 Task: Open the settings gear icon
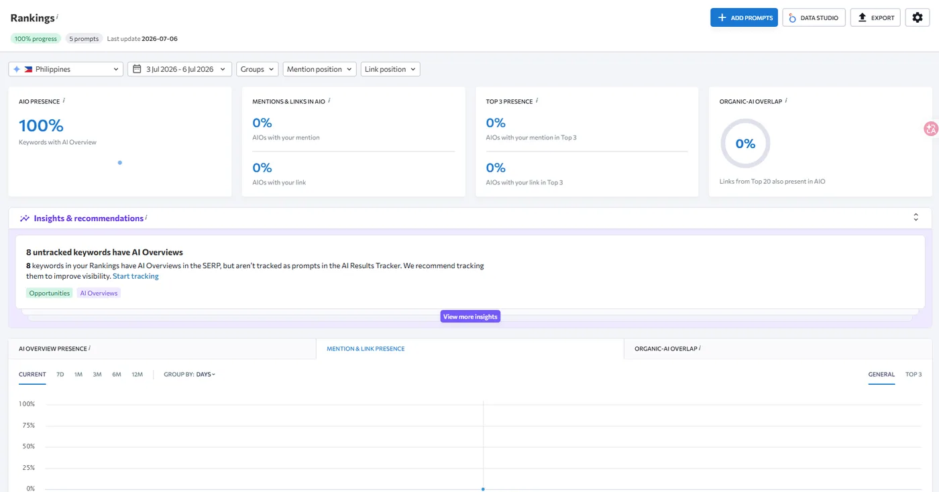[x=918, y=17]
